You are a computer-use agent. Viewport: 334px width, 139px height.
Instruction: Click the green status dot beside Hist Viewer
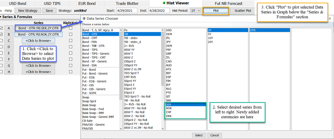click(x=164, y=3)
